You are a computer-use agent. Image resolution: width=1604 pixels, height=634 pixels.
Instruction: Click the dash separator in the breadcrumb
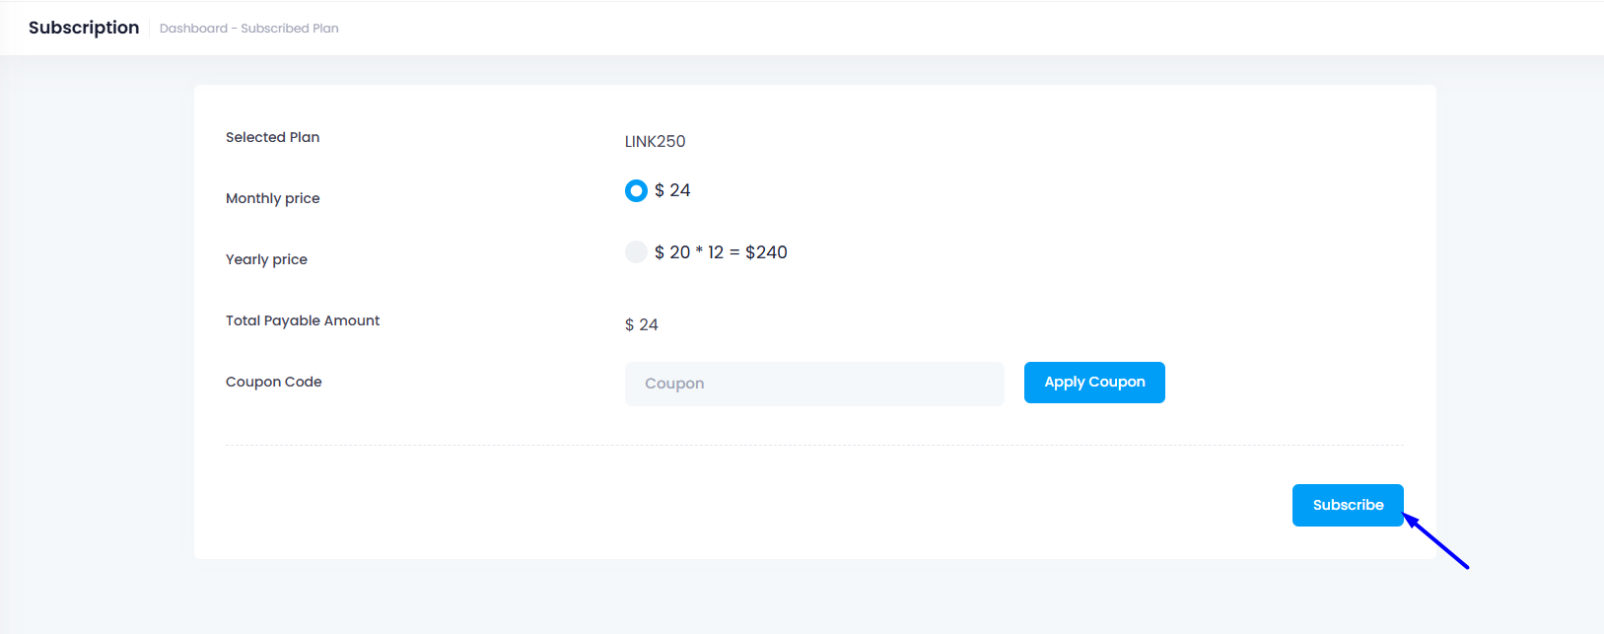tap(234, 29)
